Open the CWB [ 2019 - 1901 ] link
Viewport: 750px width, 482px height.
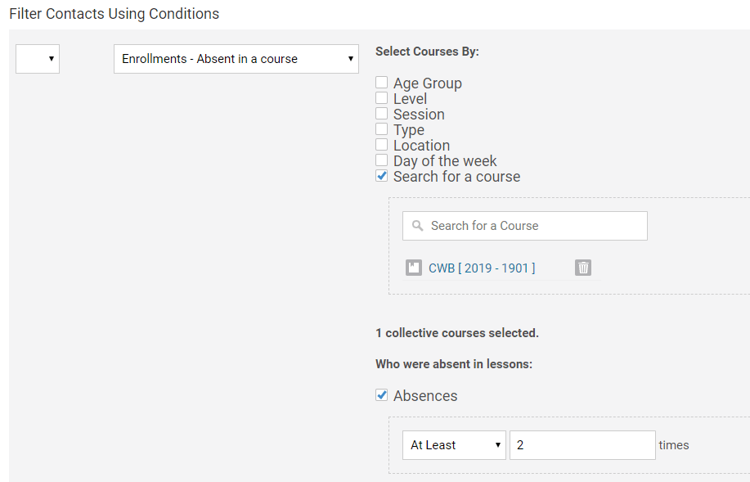(482, 268)
